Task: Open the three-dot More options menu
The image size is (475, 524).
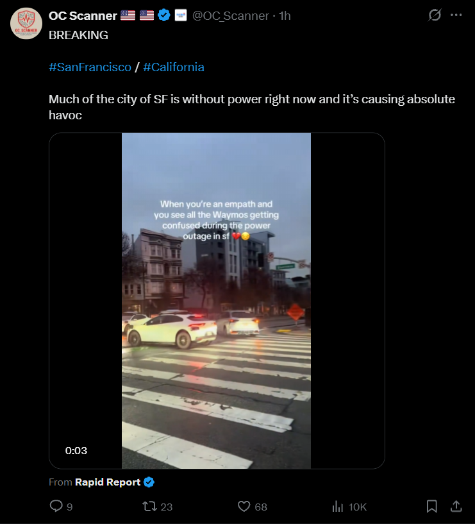Action: point(456,15)
